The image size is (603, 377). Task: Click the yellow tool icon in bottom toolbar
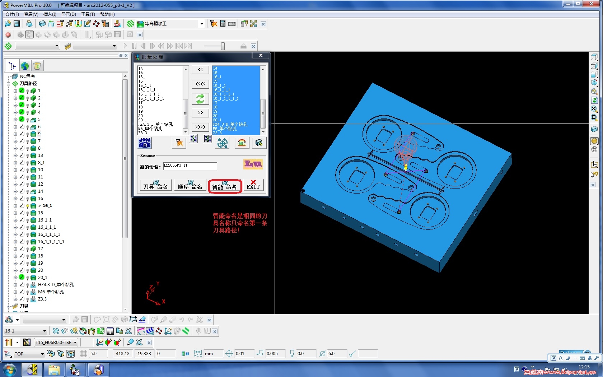coord(9,342)
